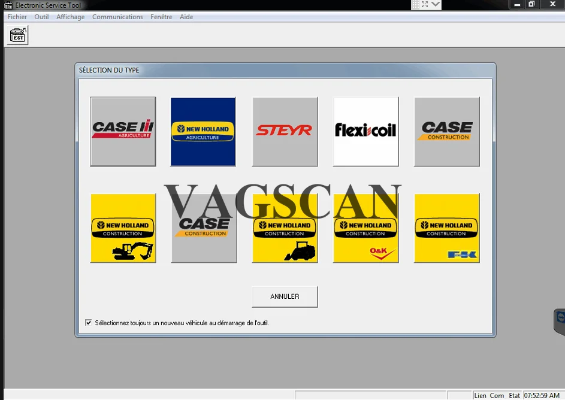Choose New Holland Construction FK tile
This screenshot has height=400, width=565.
tap(447, 228)
